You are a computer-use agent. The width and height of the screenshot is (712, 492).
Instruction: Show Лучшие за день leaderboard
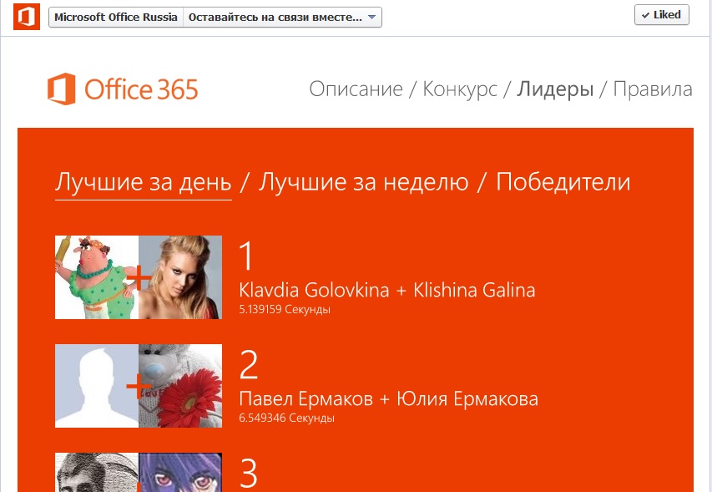pos(143,181)
